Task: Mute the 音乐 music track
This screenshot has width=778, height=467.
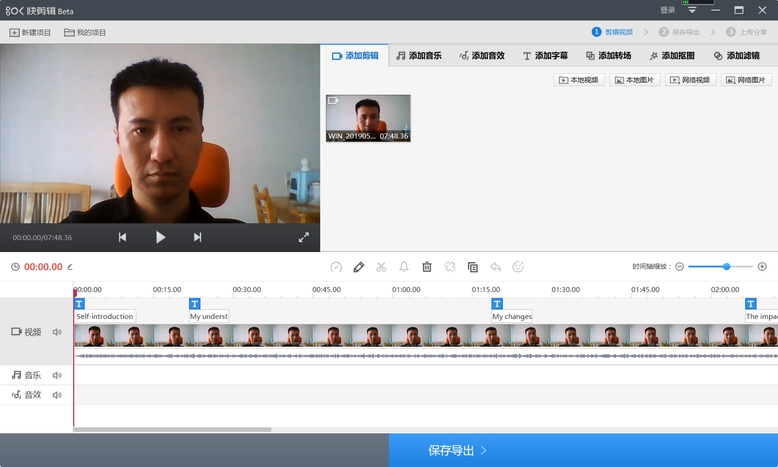Action: [57, 375]
